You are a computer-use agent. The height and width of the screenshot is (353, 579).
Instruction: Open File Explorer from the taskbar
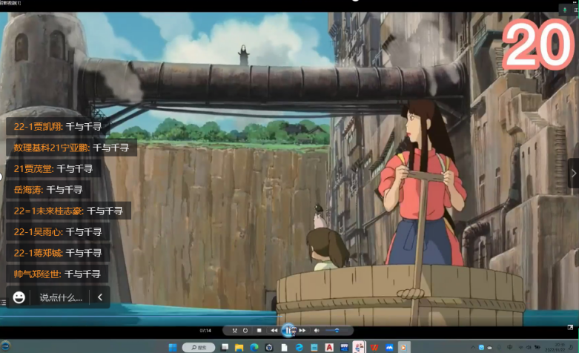(239, 348)
